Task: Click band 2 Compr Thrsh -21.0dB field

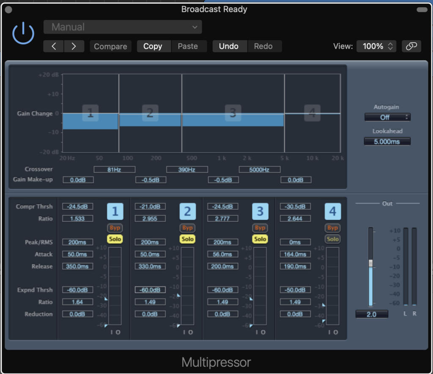Action: point(150,207)
